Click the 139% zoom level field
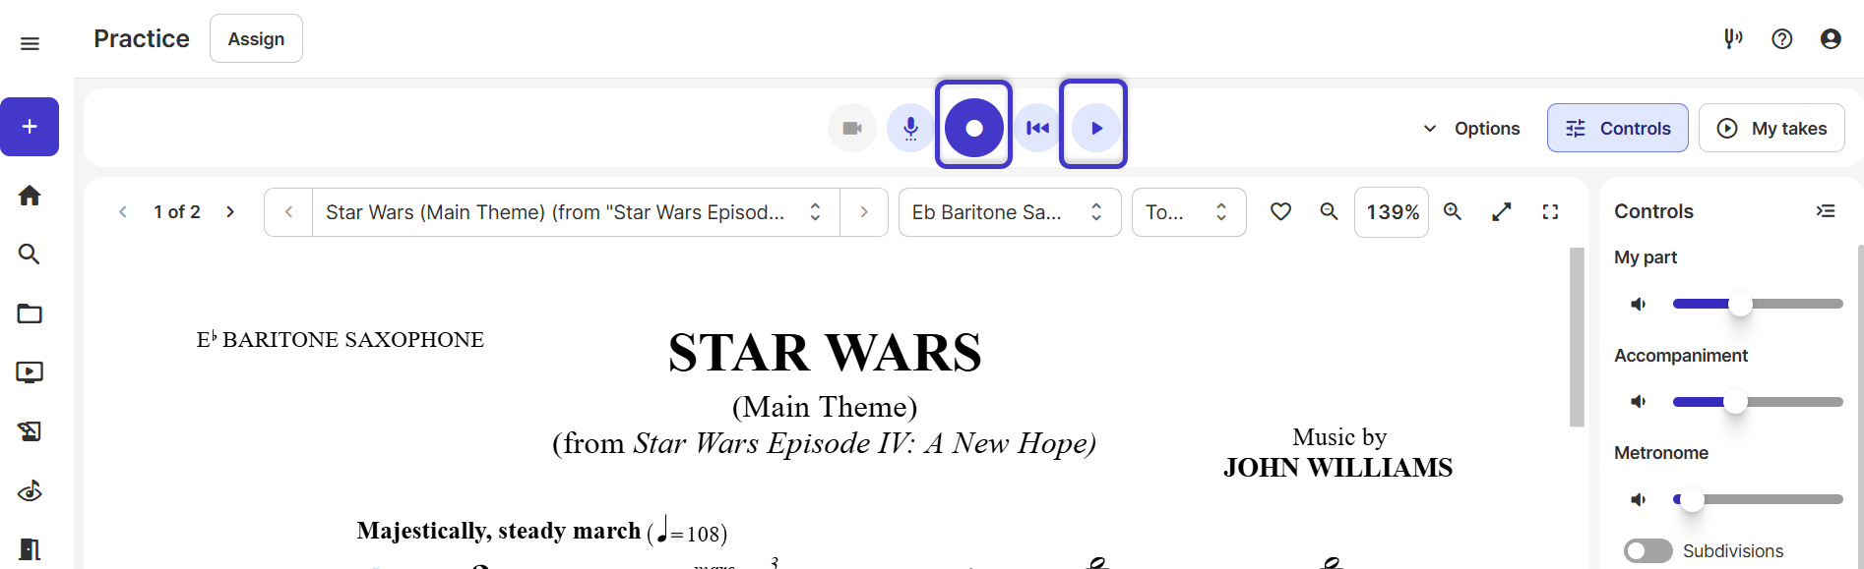Image resolution: width=1864 pixels, height=569 pixels. (1392, 212)
